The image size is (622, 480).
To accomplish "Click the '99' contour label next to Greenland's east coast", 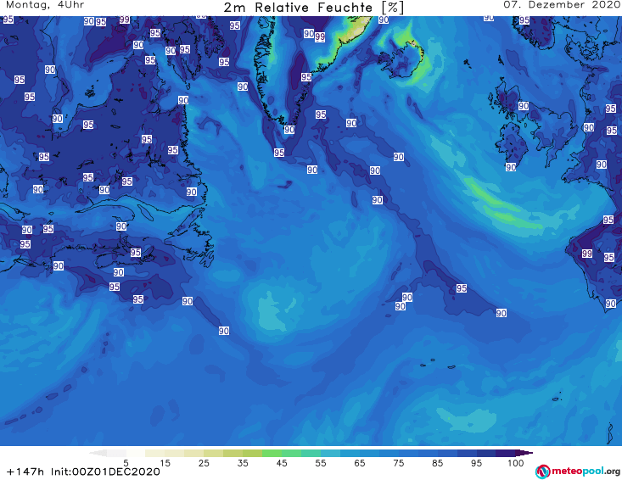I will tap(320, 36).
